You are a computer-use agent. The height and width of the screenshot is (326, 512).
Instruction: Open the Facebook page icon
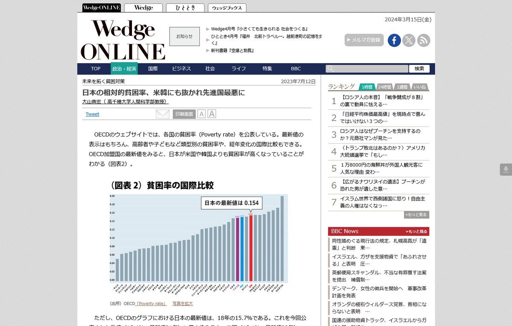pos(394,40)
